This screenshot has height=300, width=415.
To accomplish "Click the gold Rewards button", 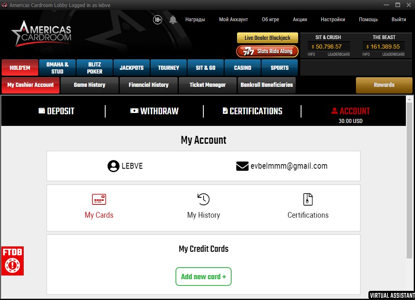I will point(384,85).
